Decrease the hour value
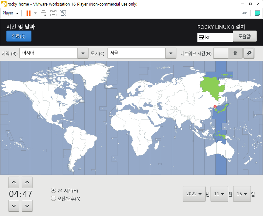 (14, 206)
